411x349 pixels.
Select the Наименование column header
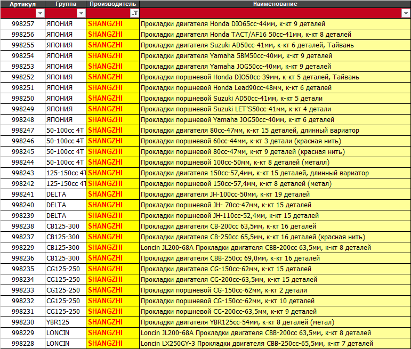pos(275,4)
